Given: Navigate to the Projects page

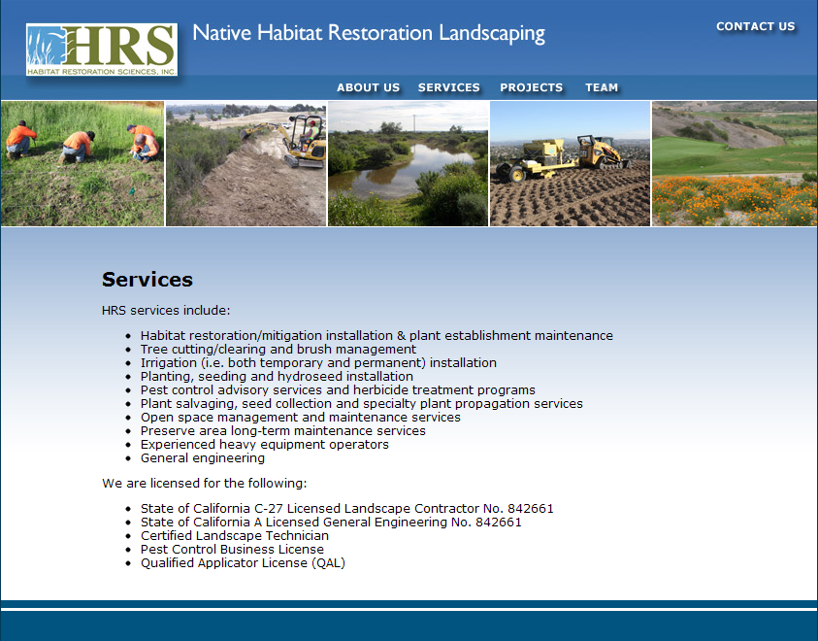Looking at the screenshot, I should (531, 87).
